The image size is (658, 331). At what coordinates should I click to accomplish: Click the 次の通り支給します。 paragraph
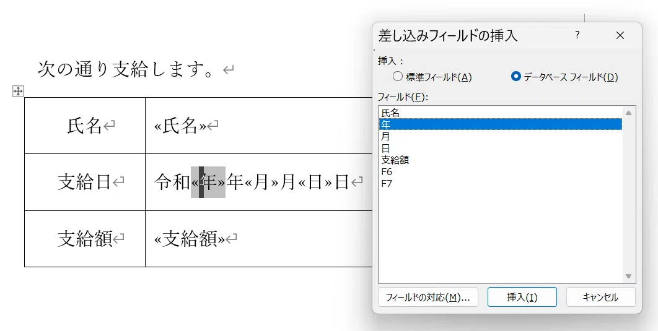pyautogui.click(x=127, y=69)
